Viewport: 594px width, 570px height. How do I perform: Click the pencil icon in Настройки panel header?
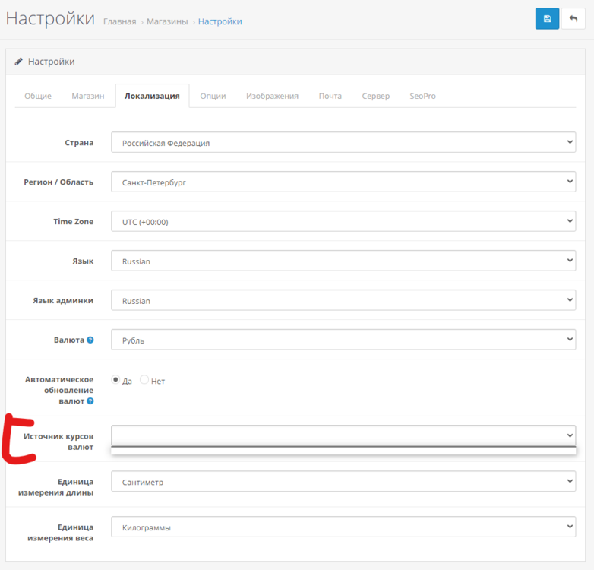[x=19, y=62]
